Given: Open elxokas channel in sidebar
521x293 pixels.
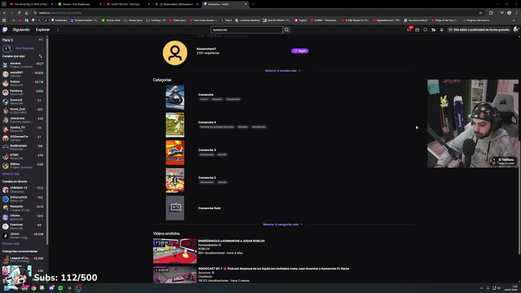Looking at the screenshot, I should click(24, 65).
